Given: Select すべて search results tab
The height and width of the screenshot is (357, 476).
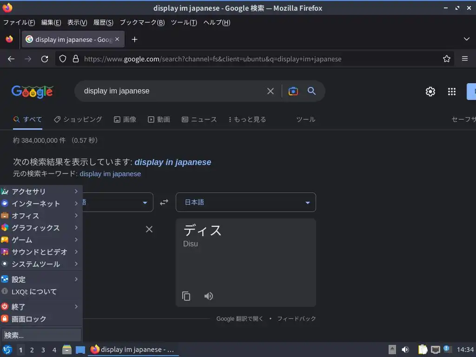Looking at the screenshot, I should (x=27, y=119).
